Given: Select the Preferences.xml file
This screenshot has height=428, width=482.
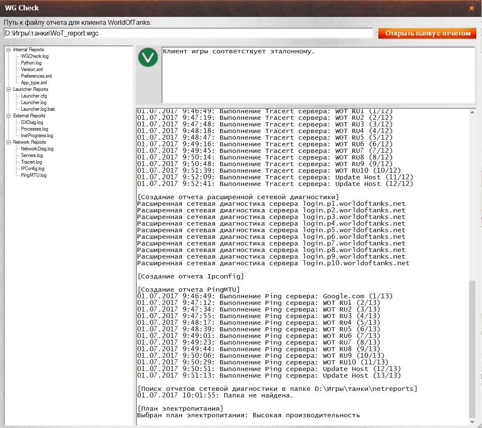Looking at the screenshot, I should (36, 76).
